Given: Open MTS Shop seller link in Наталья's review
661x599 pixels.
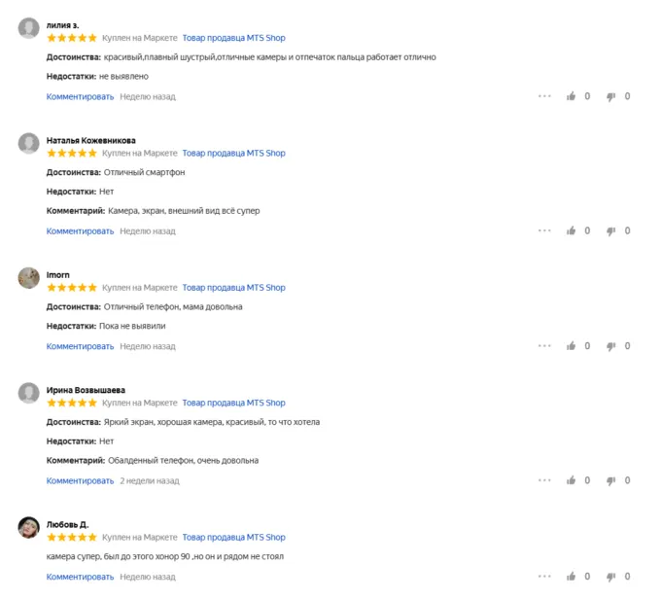Looking at the screenshot, I should tap(233, 153).
